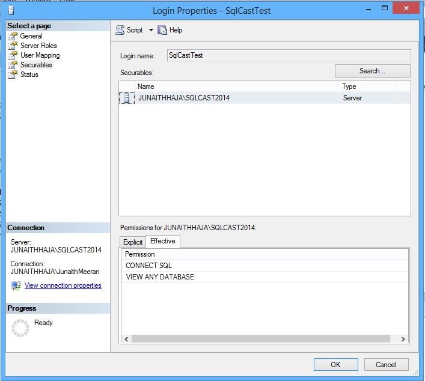The image size is (425, 381).
Task: Select the CONNECT SQL permission row
Action: coord(265,266)
